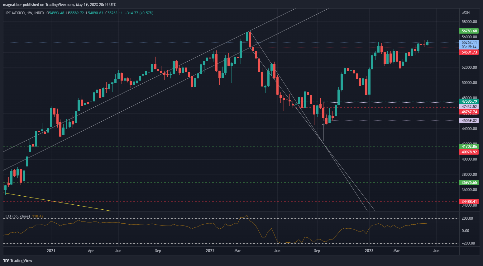Select the IPC MEXICO symbol title
Image resolution: width=483 pixels, height=266 pixels.
click(15, 13)
